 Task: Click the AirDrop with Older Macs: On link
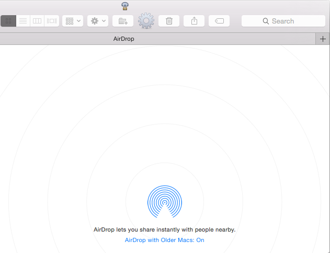(165, 240)
